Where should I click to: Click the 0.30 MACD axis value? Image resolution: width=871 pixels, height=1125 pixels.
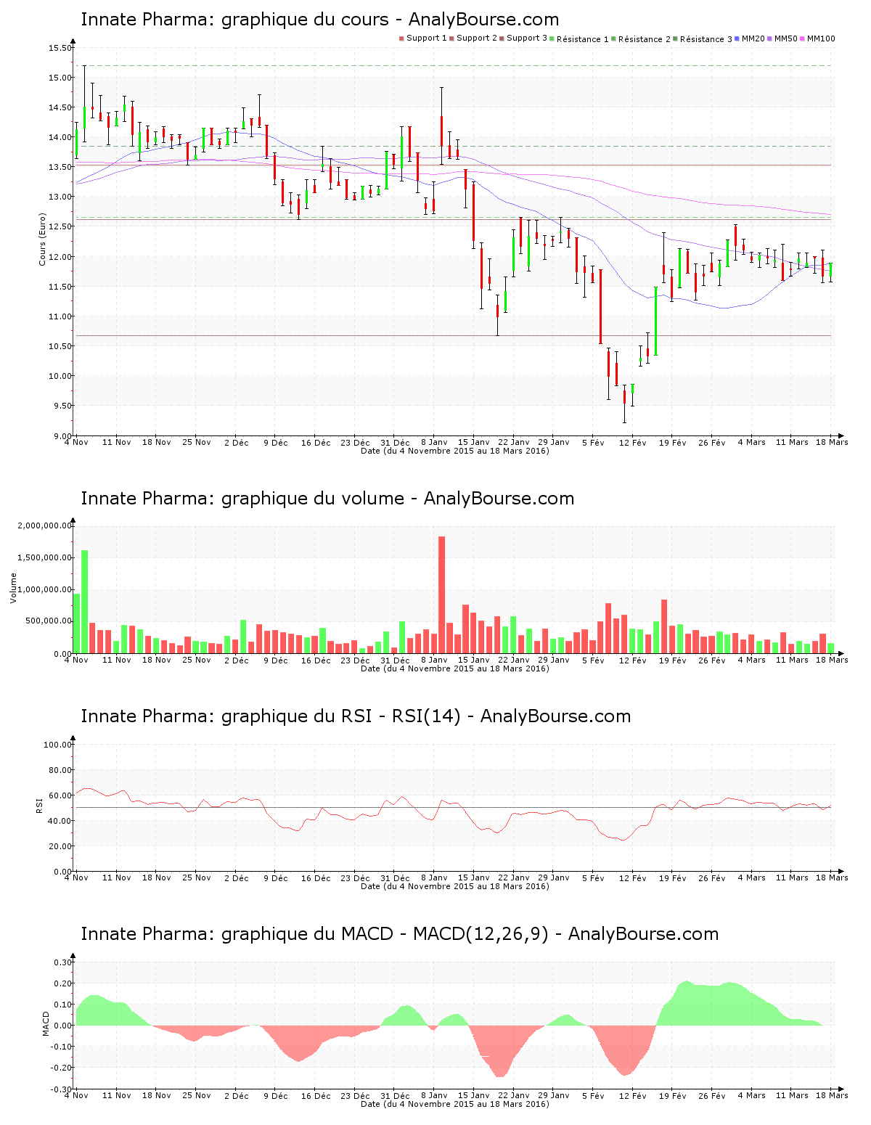[x=64, y=962]
